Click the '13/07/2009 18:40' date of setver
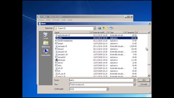This screenshot has width=174, height=98. point(100,63)
